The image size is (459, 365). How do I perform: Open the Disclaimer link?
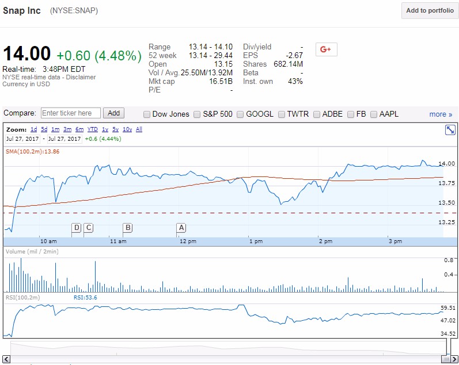click(81, 77)
